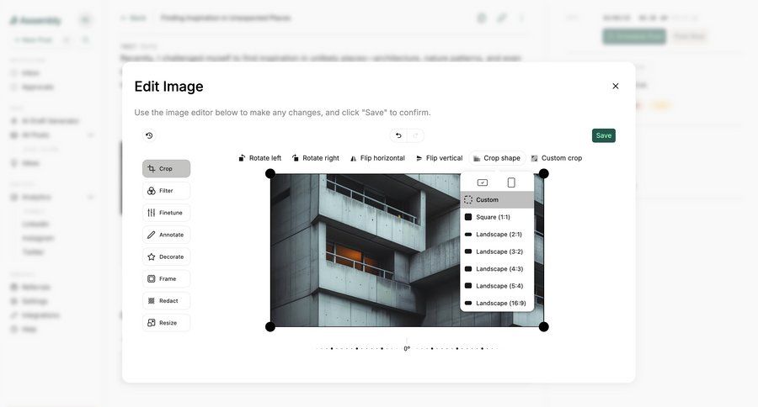Click the undo arrow button
758x407 pixels.
pyautogui.click(x=398, y=135)
